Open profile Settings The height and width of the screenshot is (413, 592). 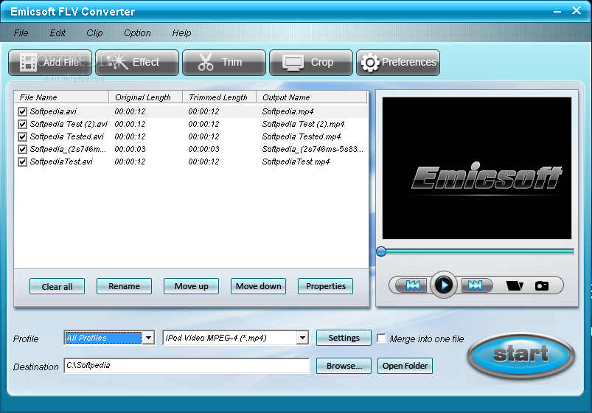coord(344,338)
